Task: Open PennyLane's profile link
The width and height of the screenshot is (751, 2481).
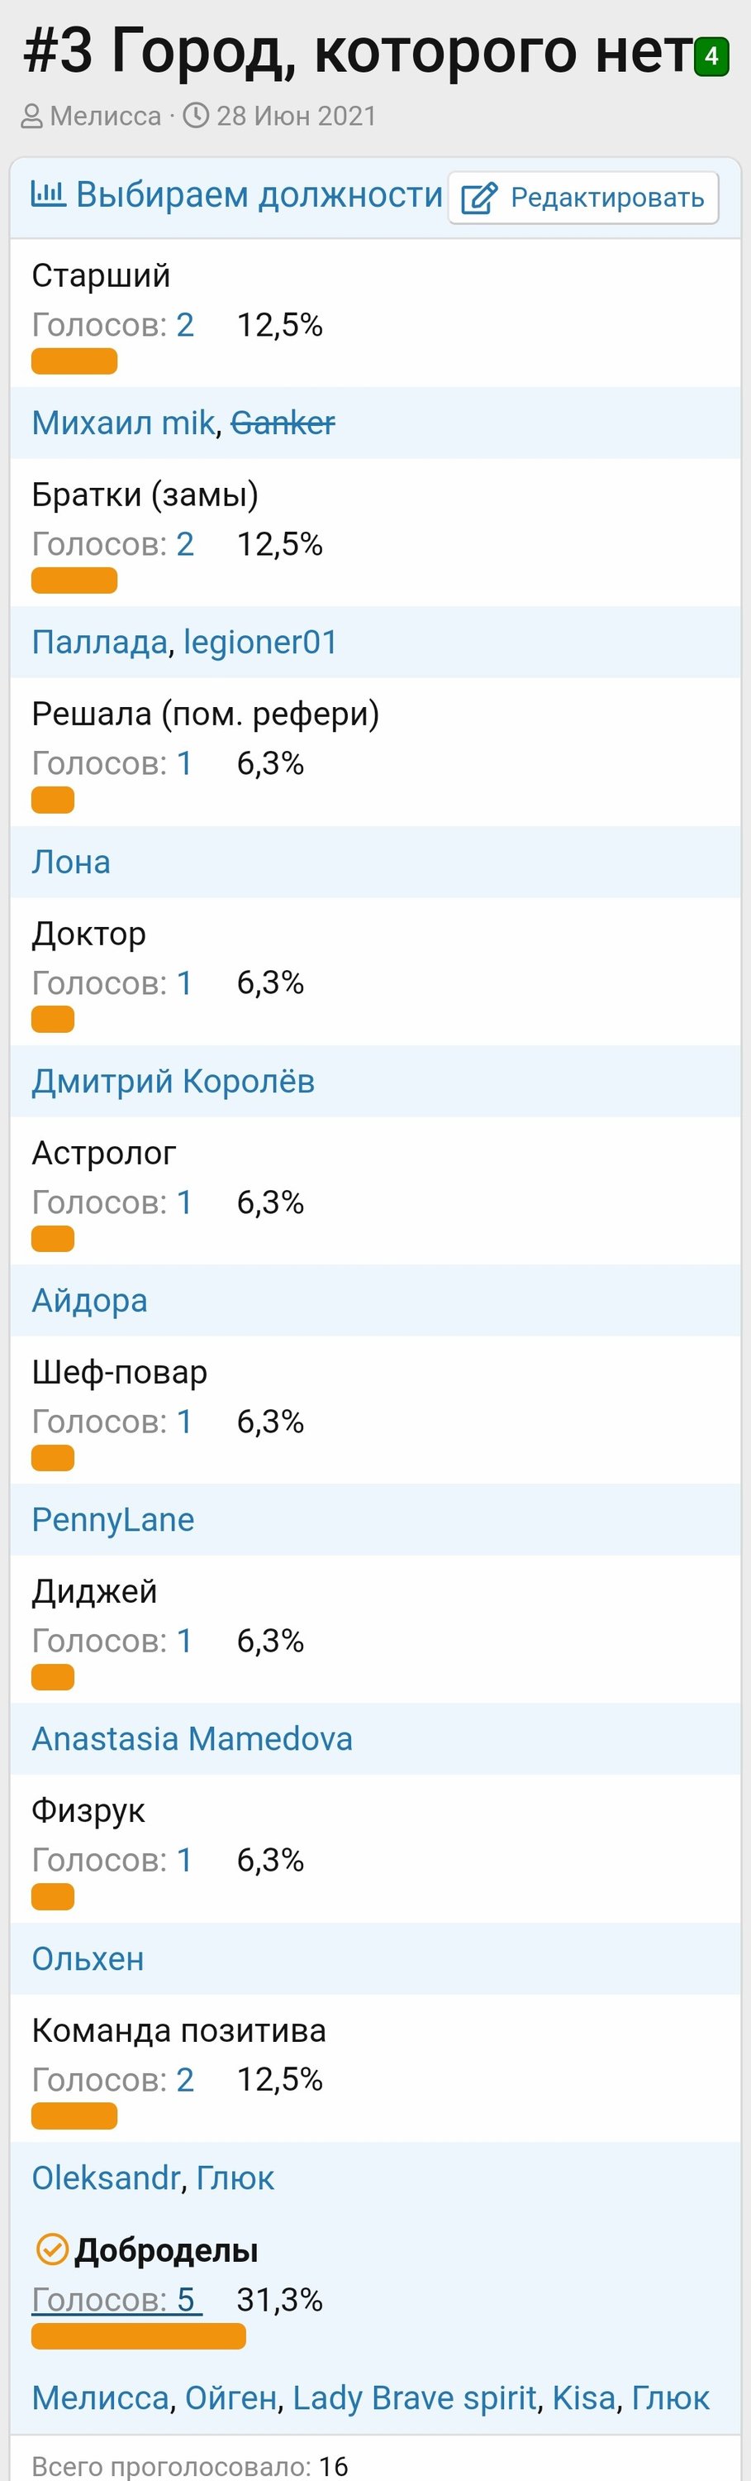Action: [x=112, y=1520]
